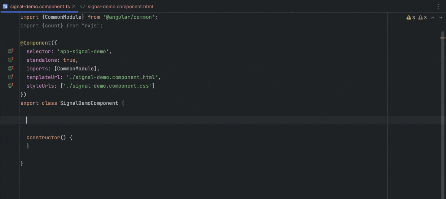
Task: Click the gutter marker beside styleUrls
Action: point(10,85)
